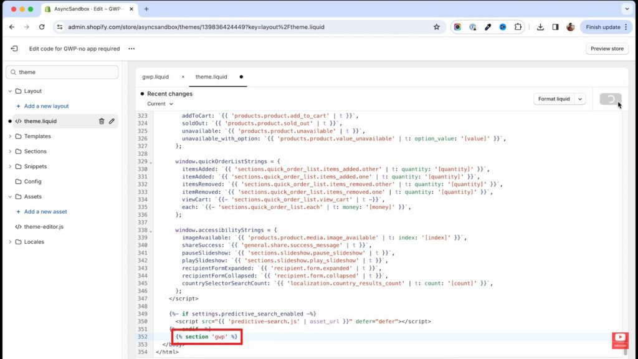Image resolution: width=638 pixels, height=359 pixels.
Task: Reload the page using browser refresh icon
Action: 42,27
